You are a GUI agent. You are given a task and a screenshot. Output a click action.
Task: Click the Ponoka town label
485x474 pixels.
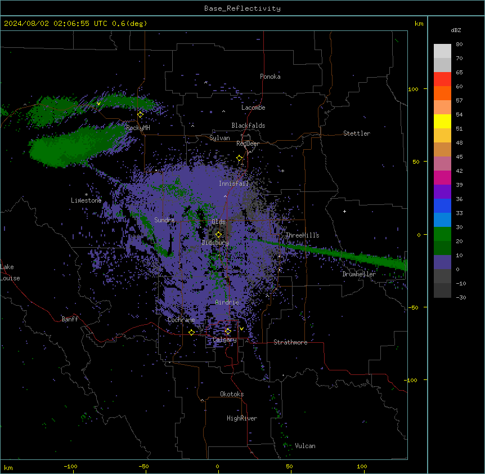[270, 77]
